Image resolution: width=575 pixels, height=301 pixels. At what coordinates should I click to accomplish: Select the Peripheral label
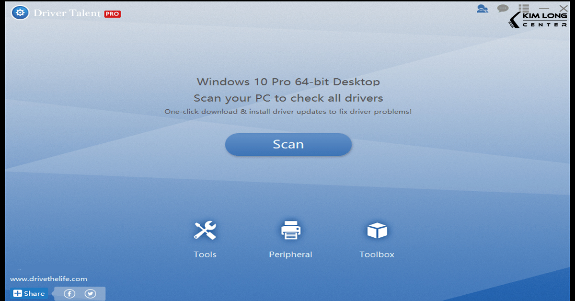pyautogui.click(x=290, y=254)
